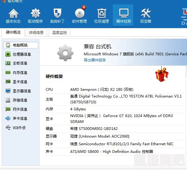Click the 主板信息 motherboard icon

[x=8, y=63]
